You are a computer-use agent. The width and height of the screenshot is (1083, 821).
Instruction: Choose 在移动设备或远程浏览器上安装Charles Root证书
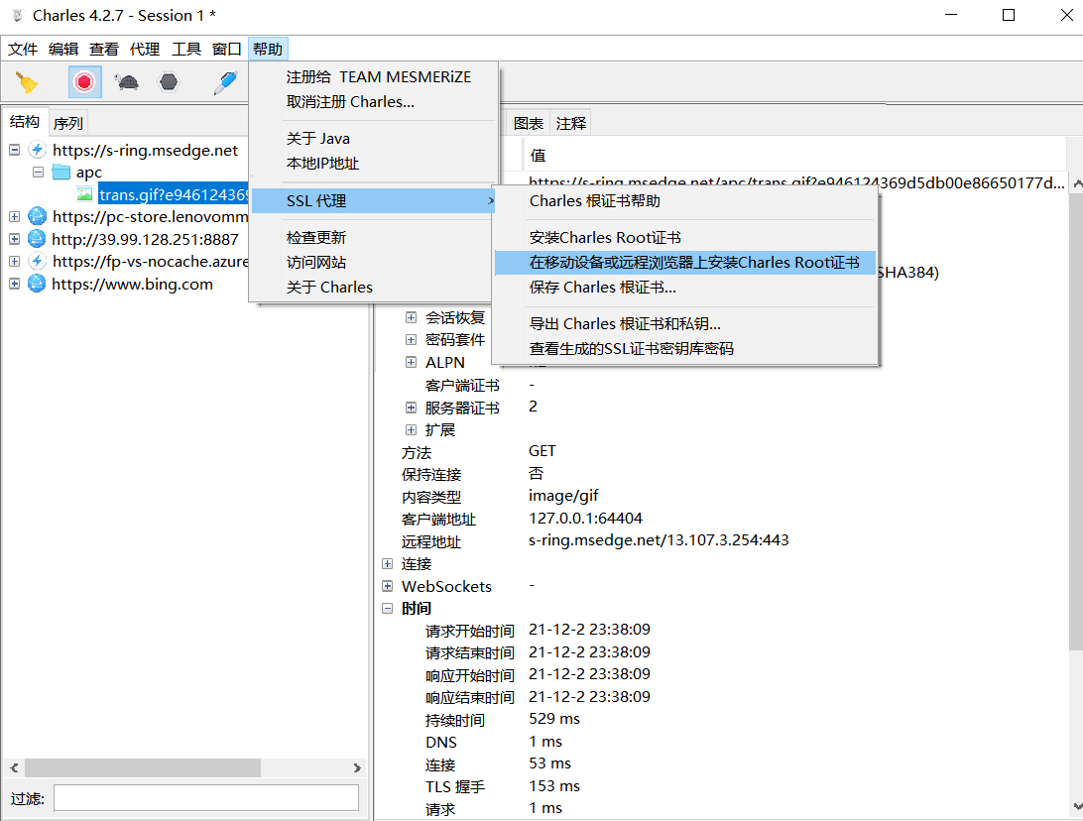pos(685,263)
